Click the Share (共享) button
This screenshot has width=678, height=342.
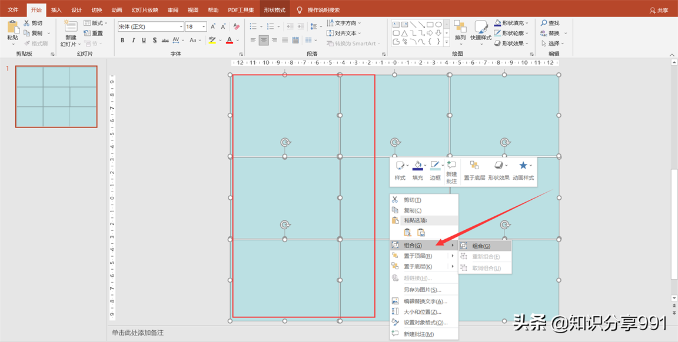659,10
